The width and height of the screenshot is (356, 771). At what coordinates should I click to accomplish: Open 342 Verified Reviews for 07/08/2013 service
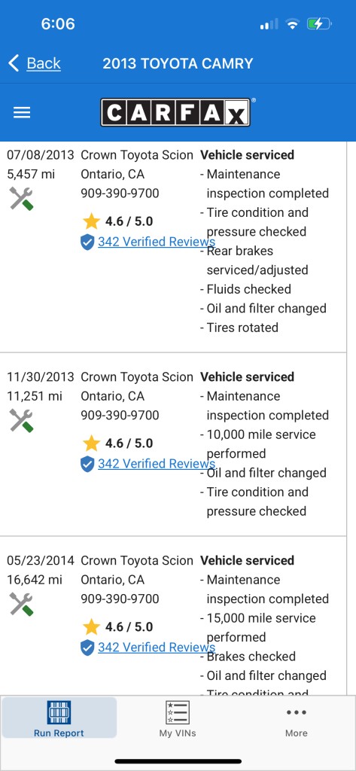[157, 242]
